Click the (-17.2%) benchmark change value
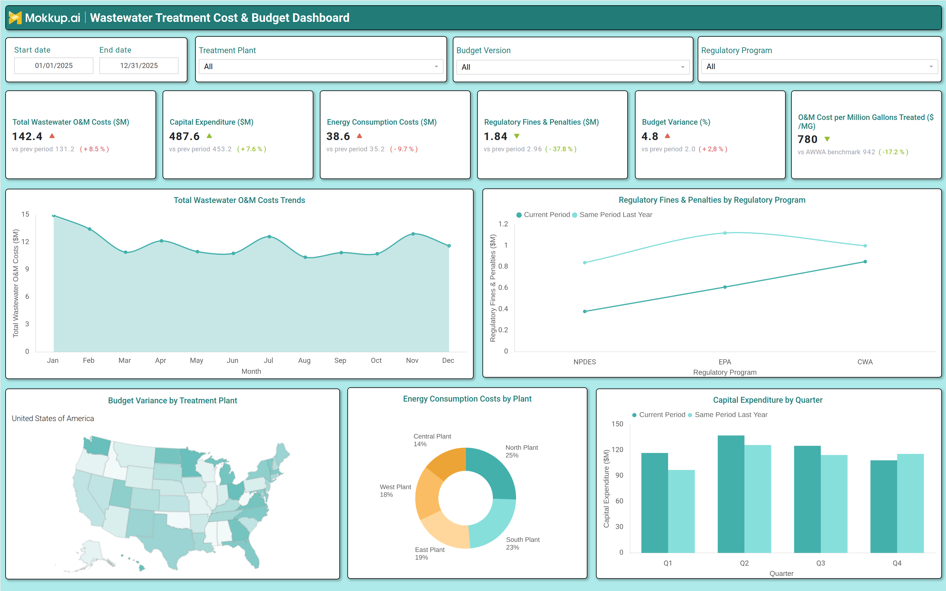The height and width of the screenshot is (591, 946). pos(893,152)
